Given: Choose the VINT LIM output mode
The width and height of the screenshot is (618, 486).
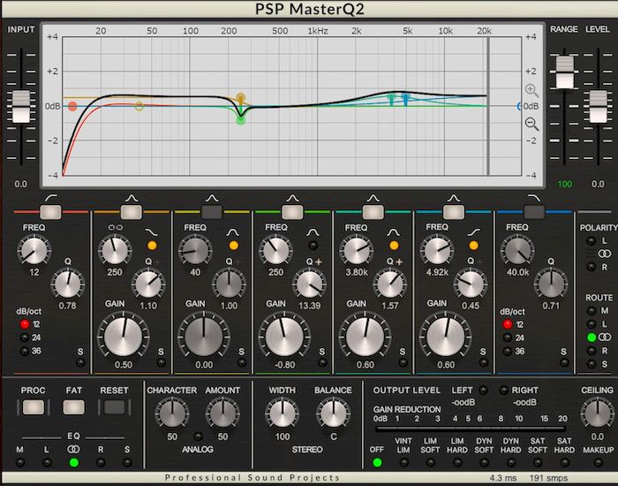Looking at the screenshot, I should (405, 461).
